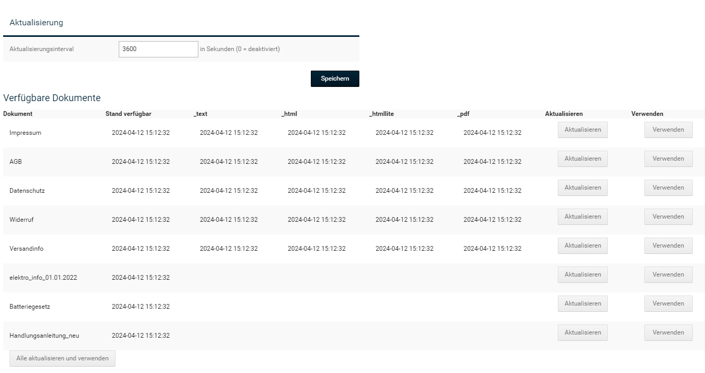The image size is (705, 373).
Task: Use the Handlungsanleitung_neu document
Action: pyautogui.click(x=668, y=332)
